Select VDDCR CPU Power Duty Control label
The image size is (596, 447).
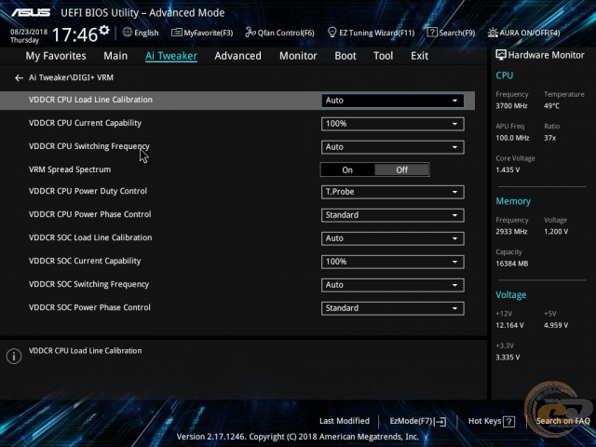[88, 191]
